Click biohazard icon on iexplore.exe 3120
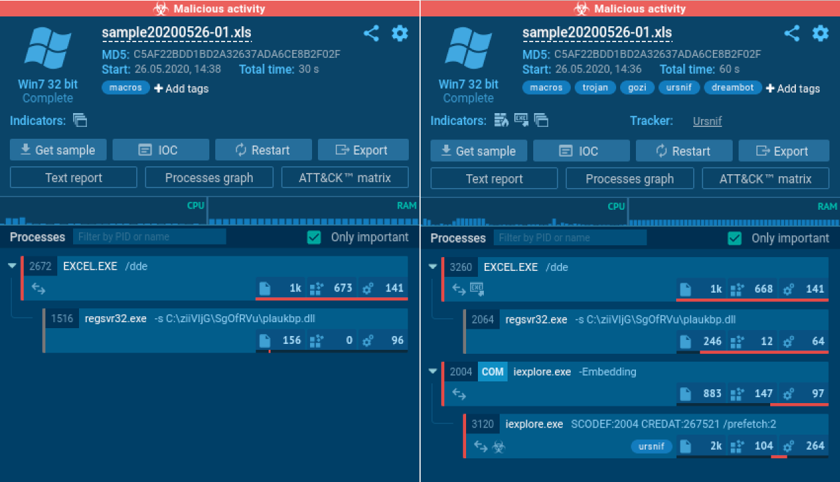 coord(500,446)
